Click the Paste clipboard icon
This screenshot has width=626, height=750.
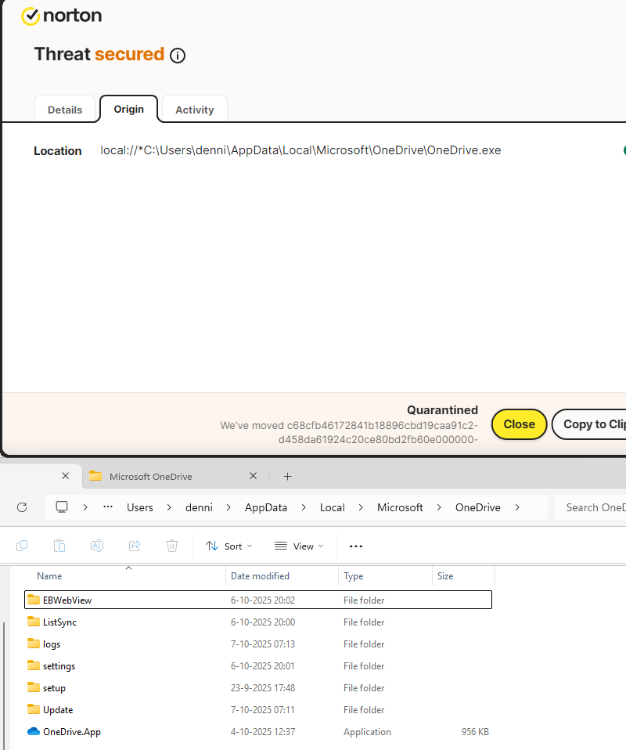pyautogui.click(x=59, y=546)
